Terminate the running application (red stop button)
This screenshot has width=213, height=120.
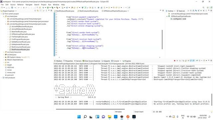click(x=174, y=61)
